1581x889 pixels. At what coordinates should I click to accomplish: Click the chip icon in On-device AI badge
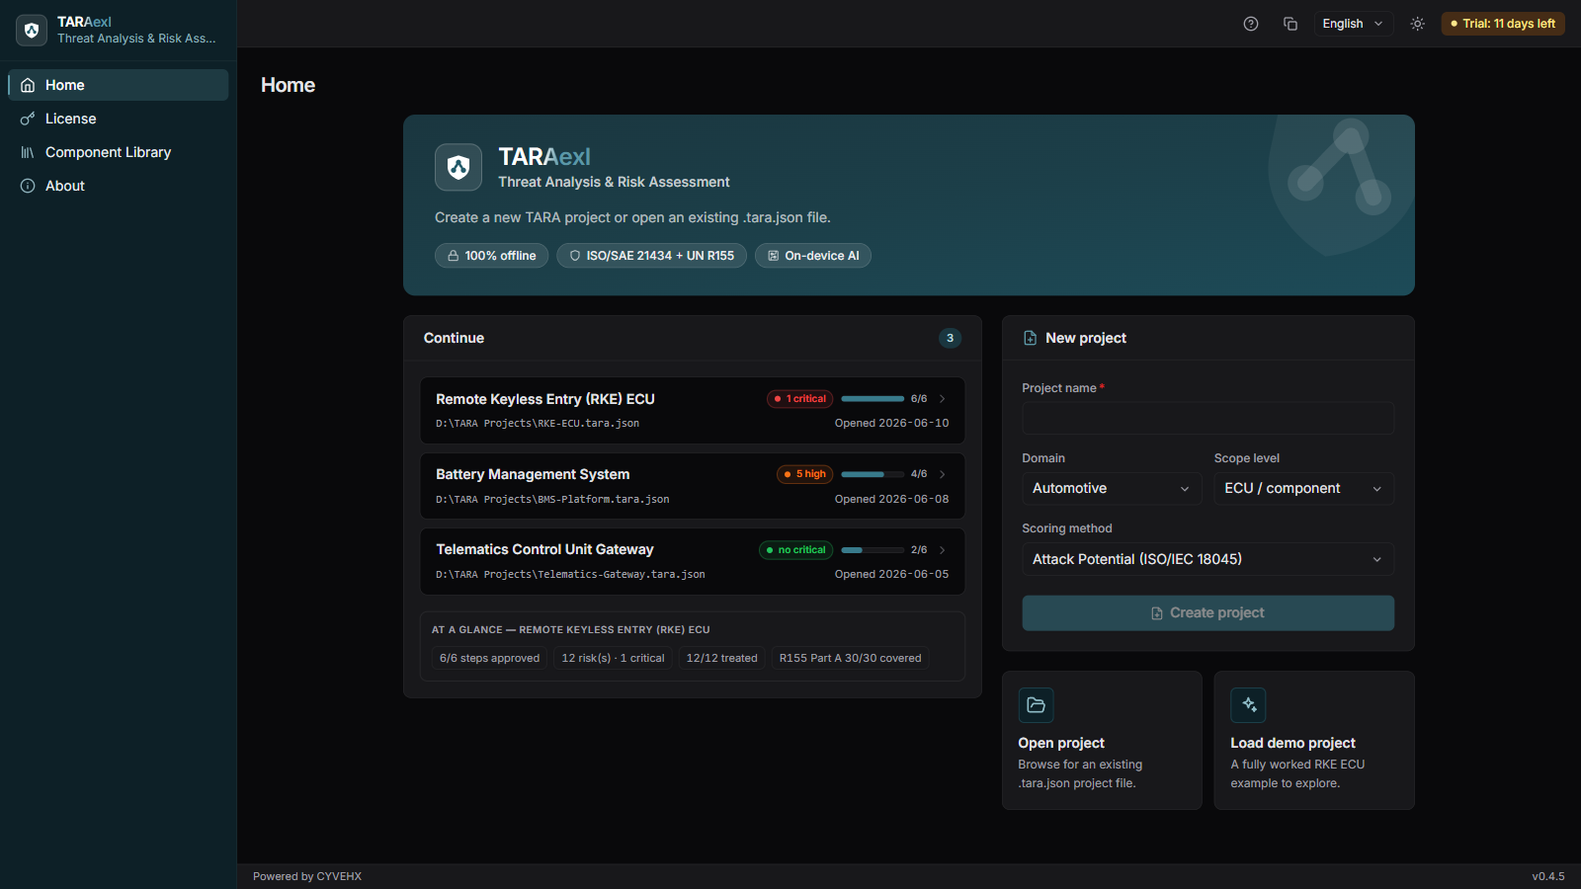click(774, 256)
